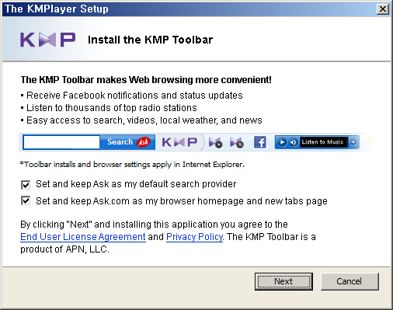Click the Receive Facebook notifications bullet
This screenshot has height=310, width=393.
(x=132, y=96)
